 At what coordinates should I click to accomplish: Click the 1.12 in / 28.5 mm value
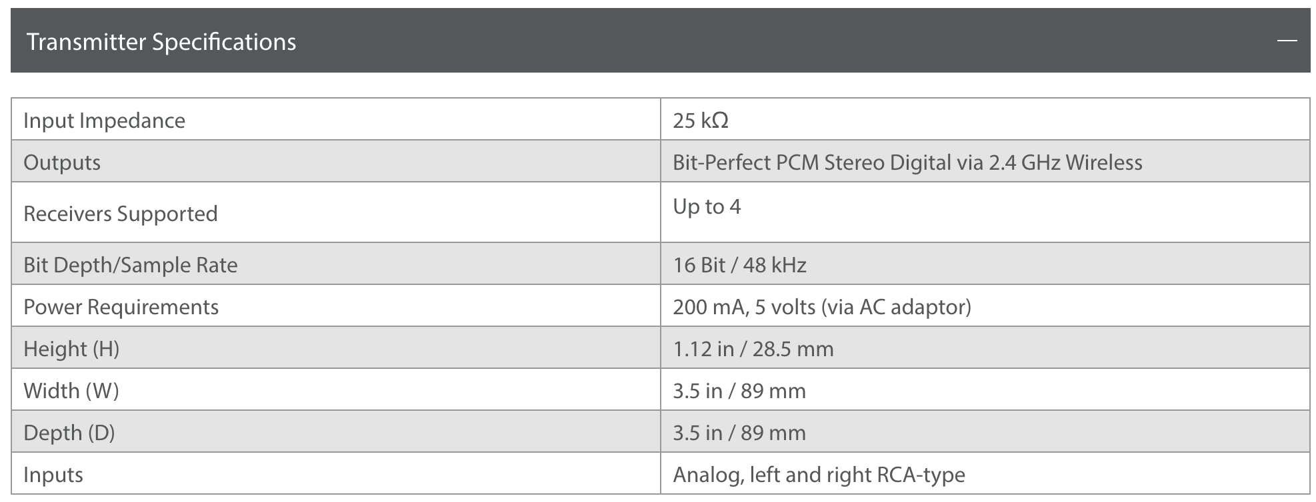(x=753, y=349)
